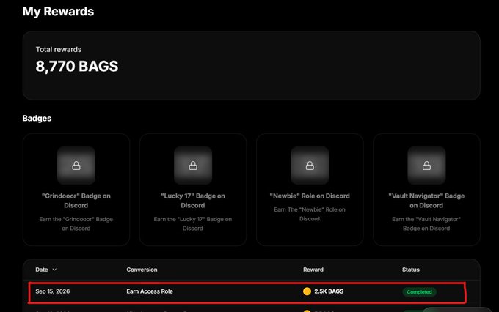Screen dimensions: 499x312
Task: Click the 8,770 BAGS total amount
Action: pyautogui.click(x=77, y=67)
